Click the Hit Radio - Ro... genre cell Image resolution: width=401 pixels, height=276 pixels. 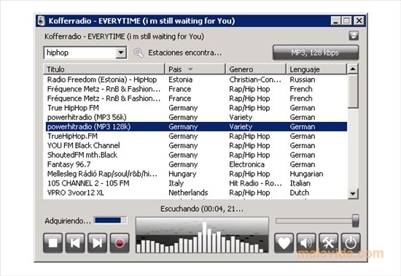tap(255, 183)
